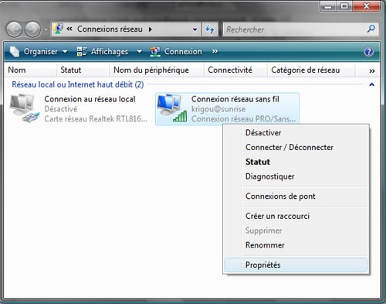Sort by Catégorie de réseau column
The image size is (386, 304).
[x=311, y=70]
